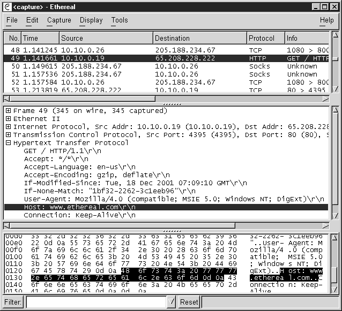Click the Ethereal window icon in title bar
The width and height of the screenshot is (342, 311).
[8, 7]
